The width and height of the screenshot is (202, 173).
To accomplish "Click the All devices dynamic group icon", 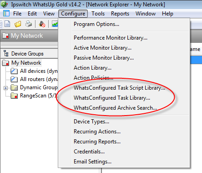I will pos(14,71).
